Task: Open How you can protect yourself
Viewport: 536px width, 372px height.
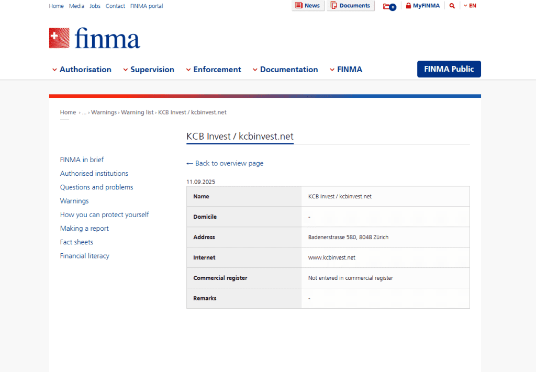Action: click(x=104, y=215)
